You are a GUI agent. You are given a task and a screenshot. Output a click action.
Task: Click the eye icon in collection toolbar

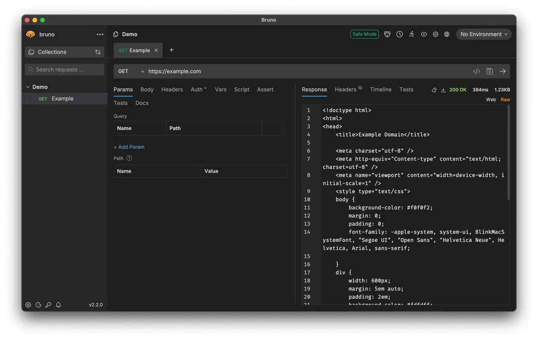point(424,34)
